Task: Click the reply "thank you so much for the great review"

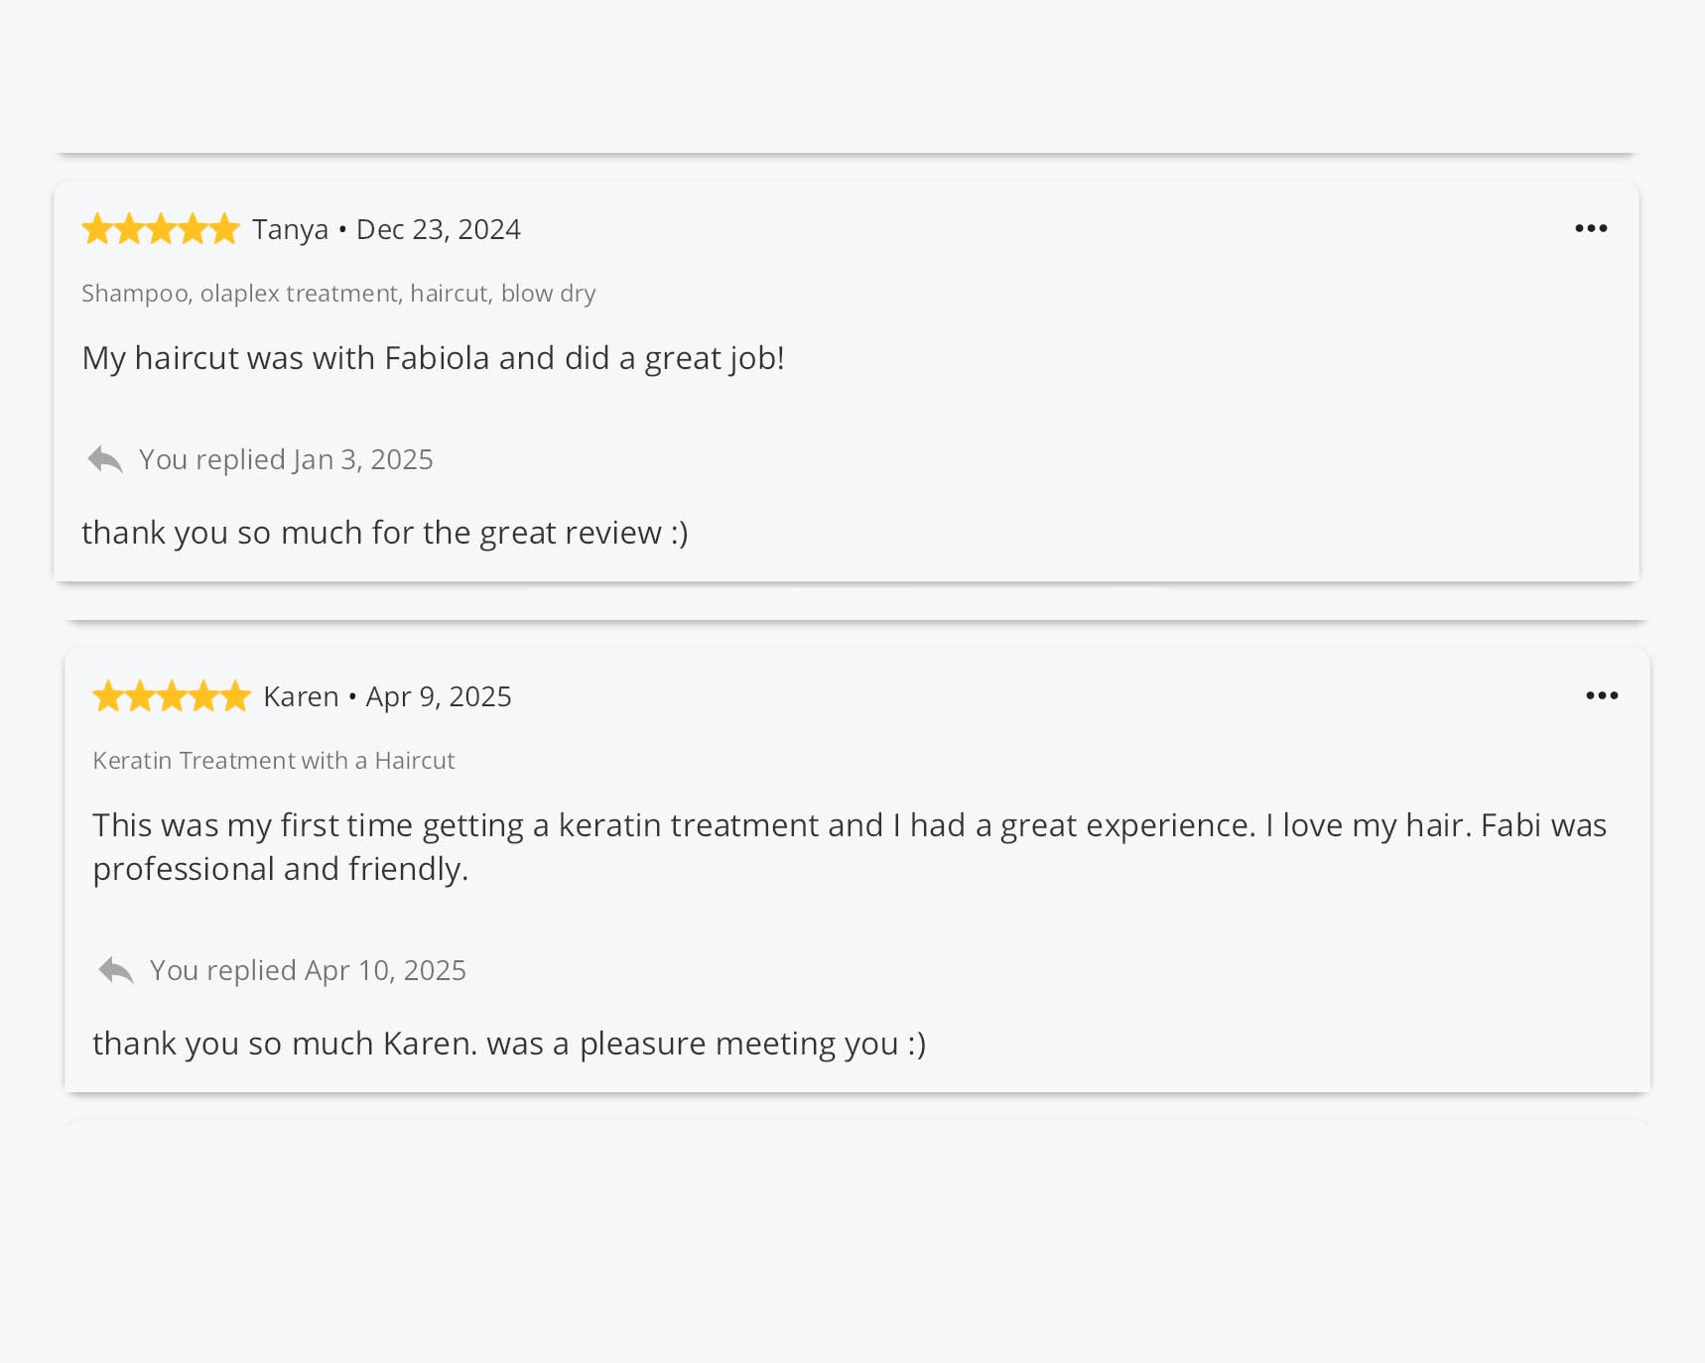Action: coord(384,534)
